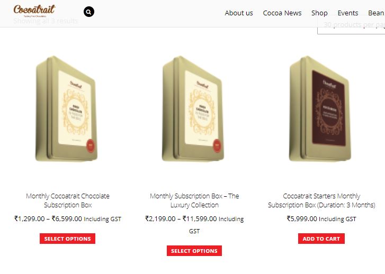Screen dimensions: 385x274
Task: Open the Events menu item
Action: click(x=348, y=13)
